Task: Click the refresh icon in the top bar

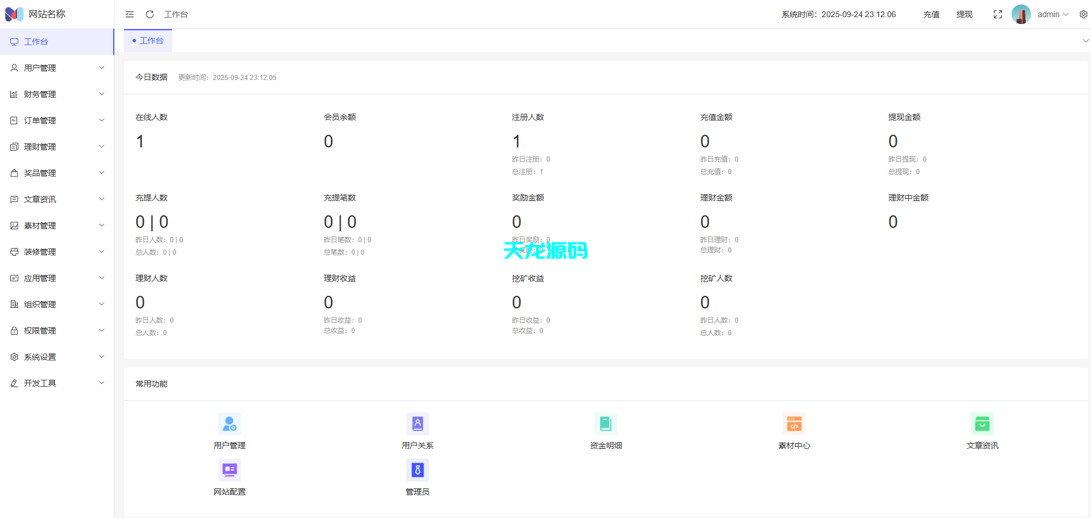Action: [150, 14]
